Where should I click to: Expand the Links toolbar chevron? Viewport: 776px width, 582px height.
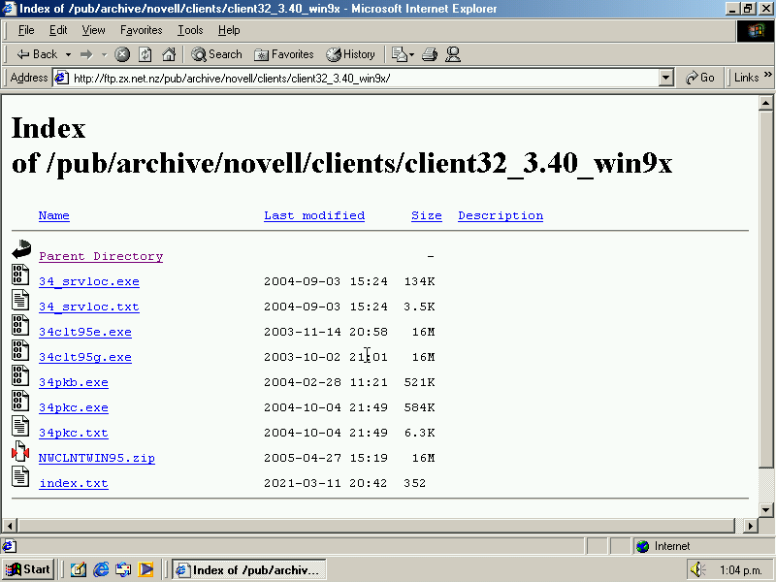[767, 75]
